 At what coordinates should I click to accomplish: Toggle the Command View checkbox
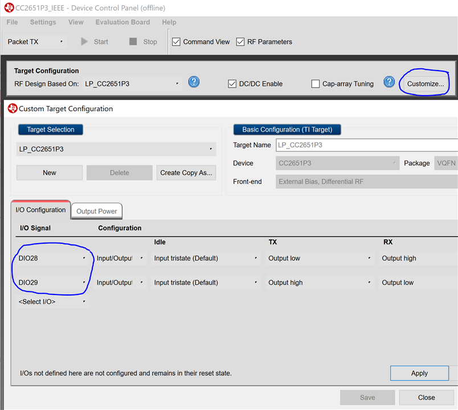[176, 42]
